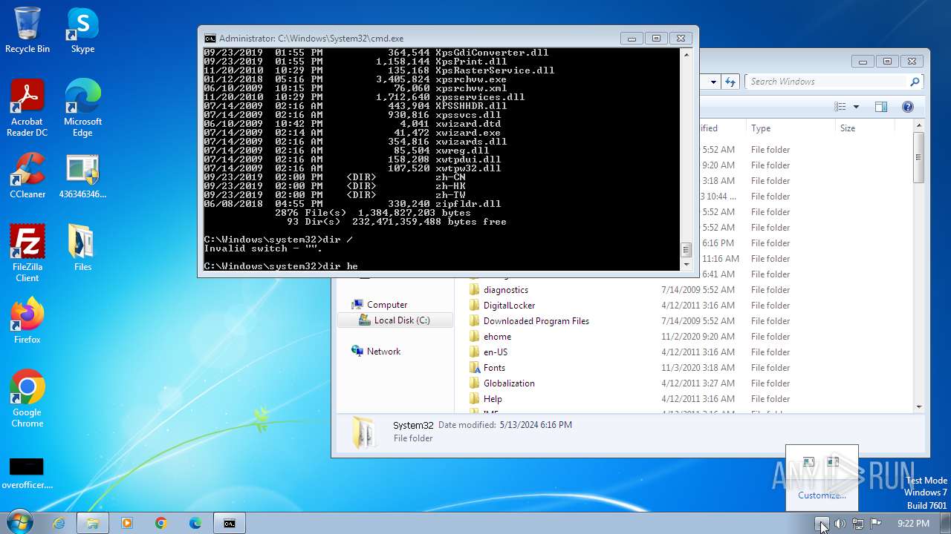Launch Google Chrome desktop shortcut

coord(27,399)
